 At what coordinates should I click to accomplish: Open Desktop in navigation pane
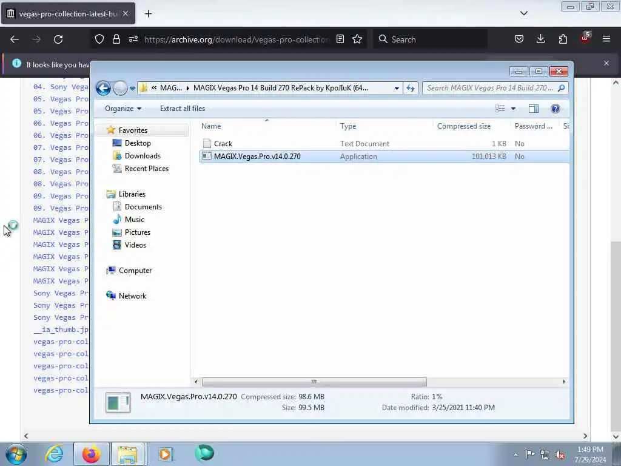pyautogui.click(x=138, y=143)
